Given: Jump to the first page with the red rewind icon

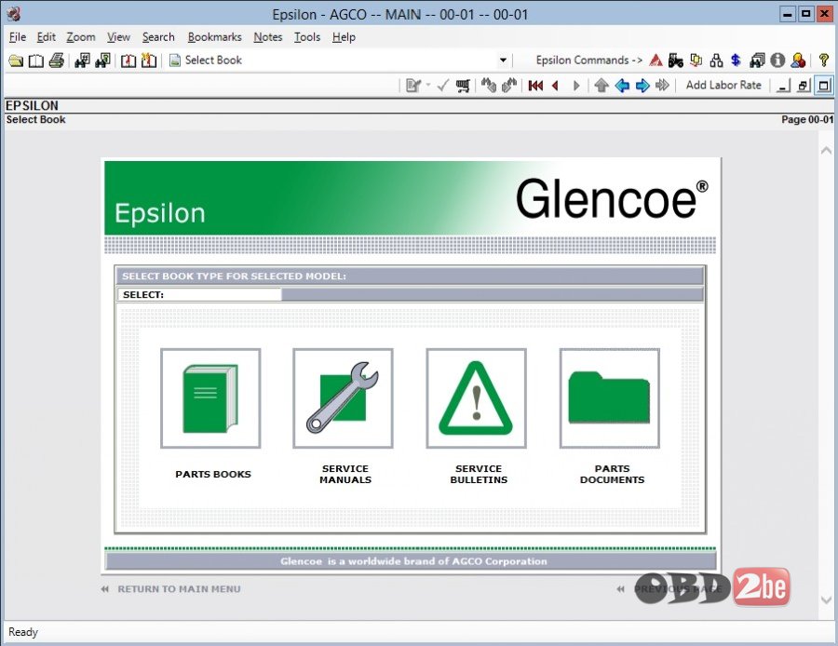Looking at the screenshot, I should coord(535,86).
